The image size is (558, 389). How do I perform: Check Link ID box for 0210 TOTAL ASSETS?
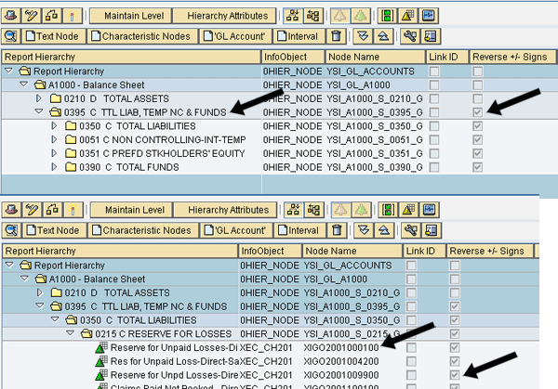coord(434,97)
